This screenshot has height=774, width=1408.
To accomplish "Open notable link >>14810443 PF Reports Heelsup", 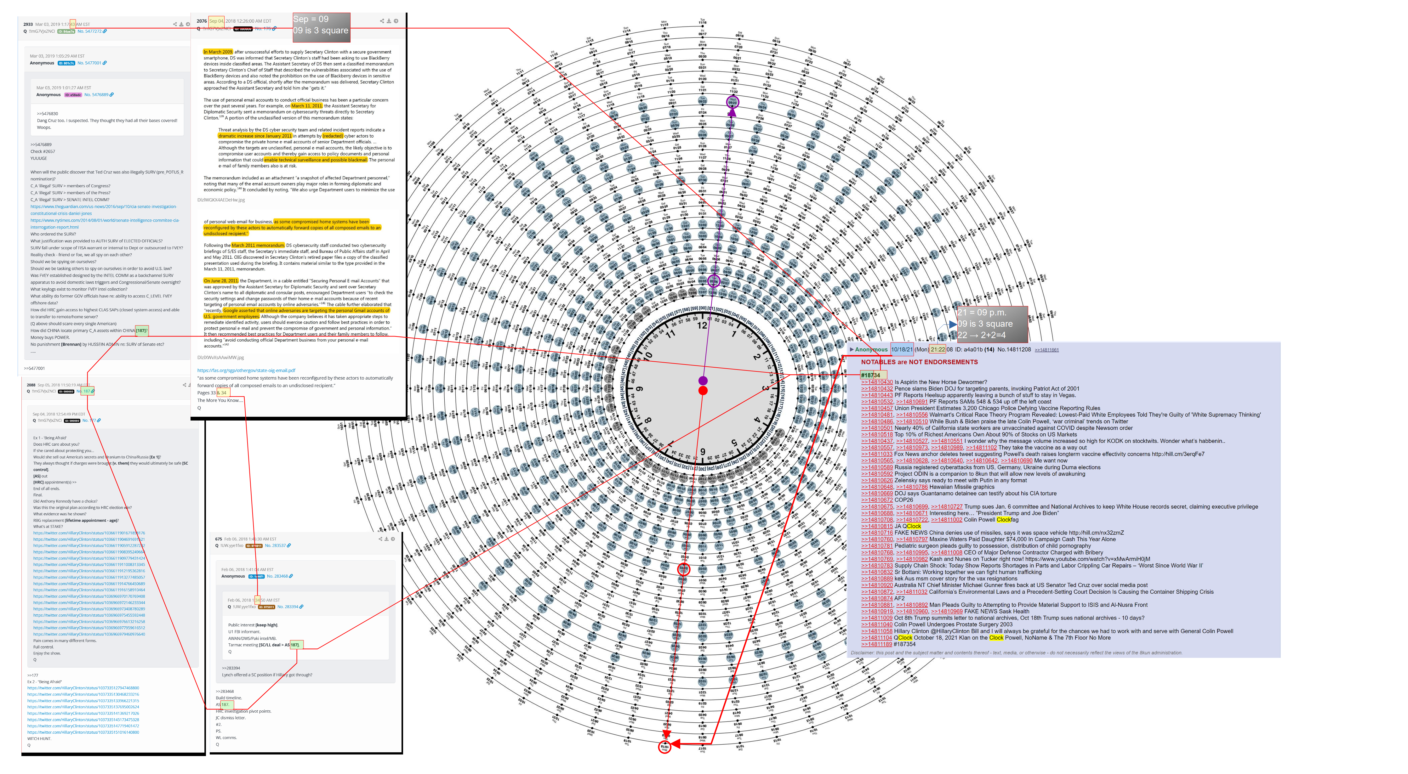I will pyautogui.click(x=877, y=395).
